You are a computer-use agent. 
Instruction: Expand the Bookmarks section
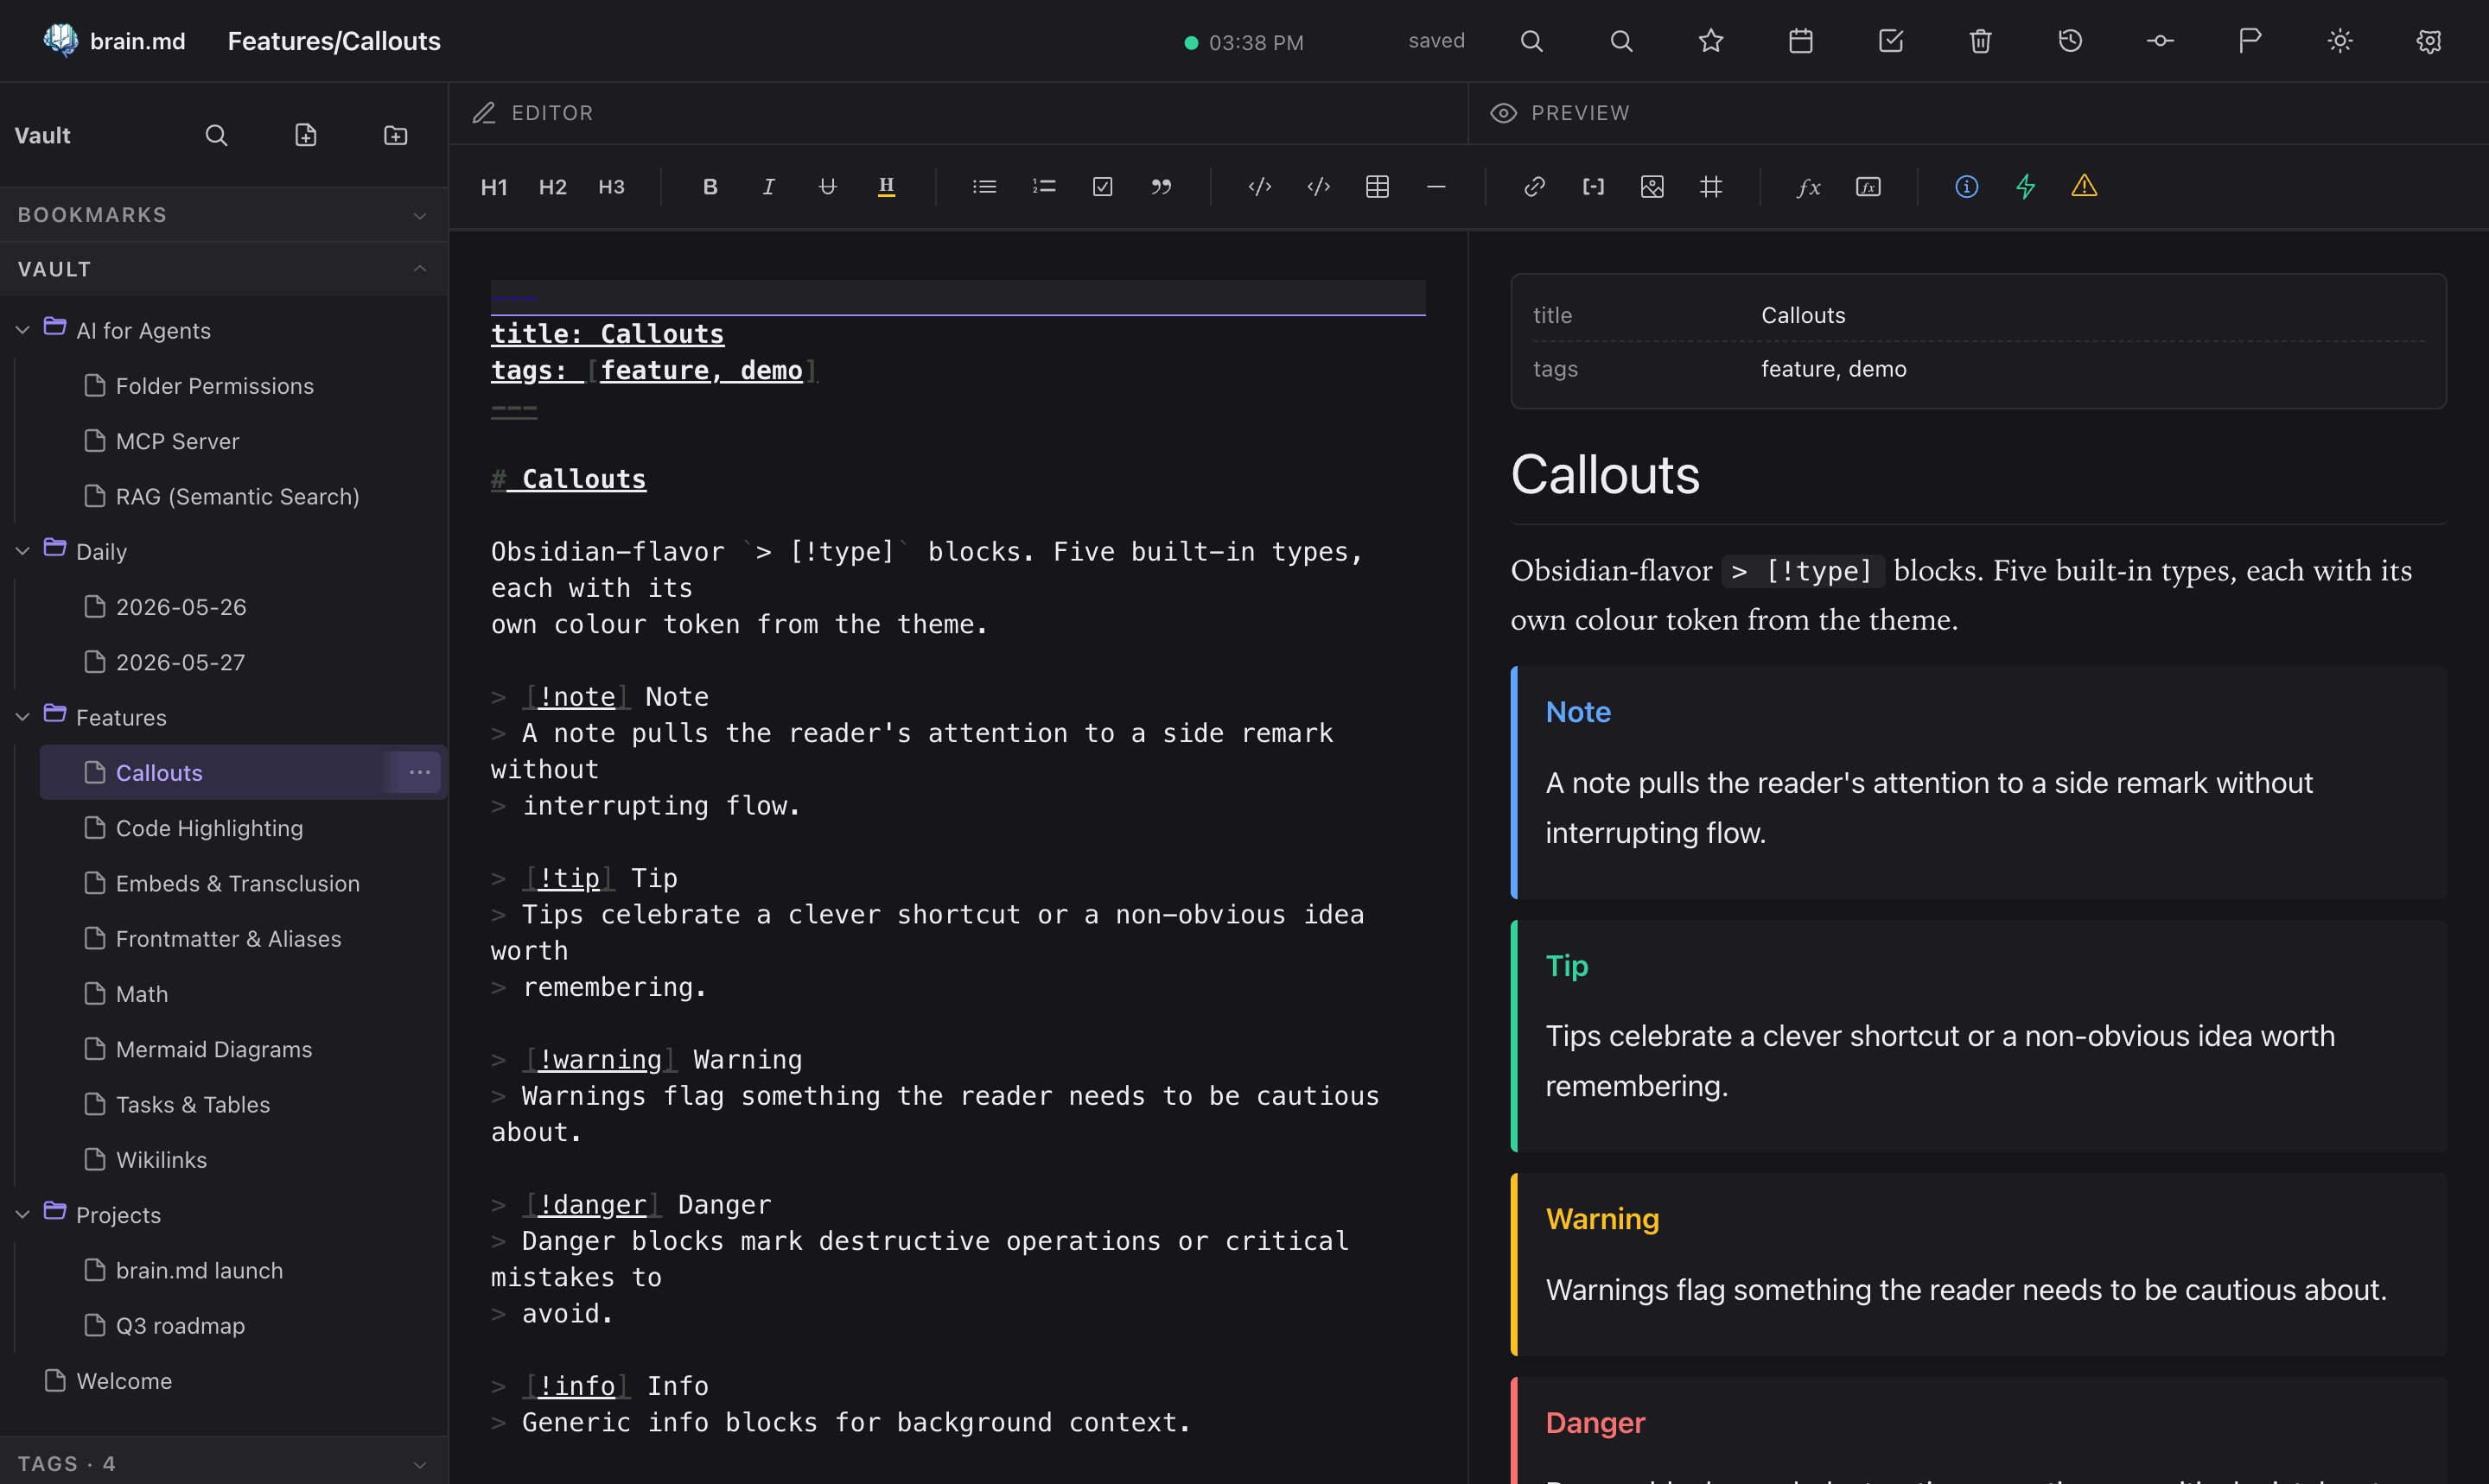point(224,215)
